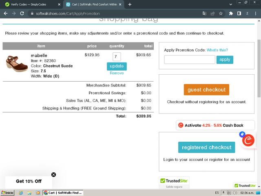Launch Internet Explorer from taskbar

click(x=21, y=193)
